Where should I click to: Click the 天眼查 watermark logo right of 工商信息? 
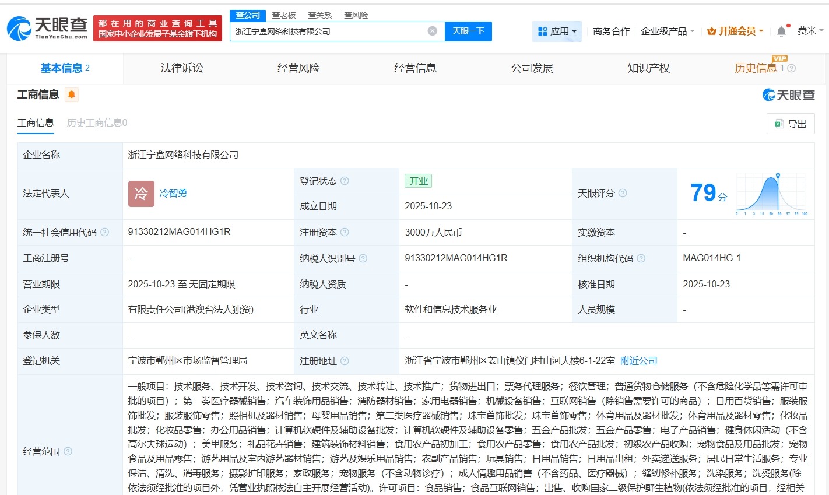tap(788, 94)
